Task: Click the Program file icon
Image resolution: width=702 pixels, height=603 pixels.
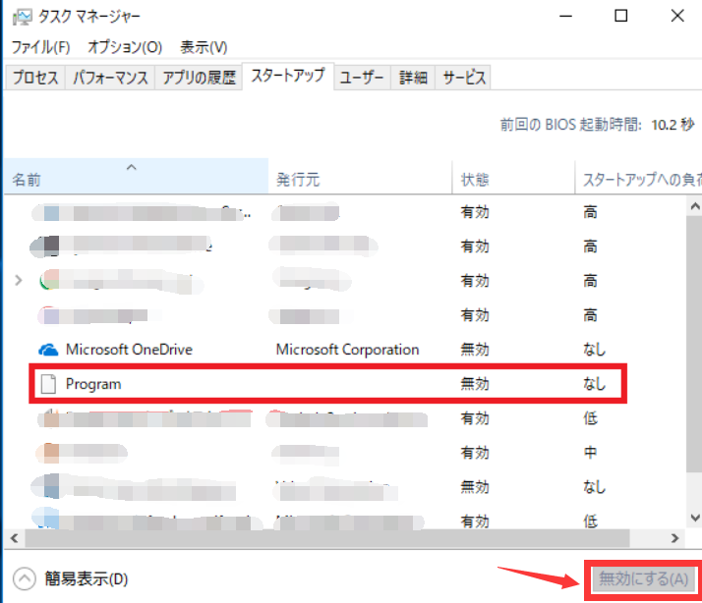Action: coord(48,384)
